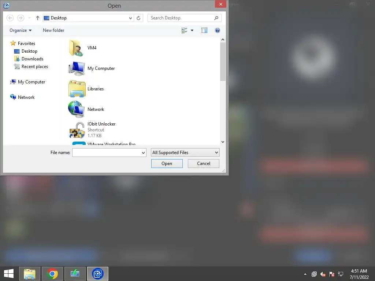Click the taskbar clock showing 4:51 AM
The height and width of the screenshot is (281, 375).
(359, 274)
